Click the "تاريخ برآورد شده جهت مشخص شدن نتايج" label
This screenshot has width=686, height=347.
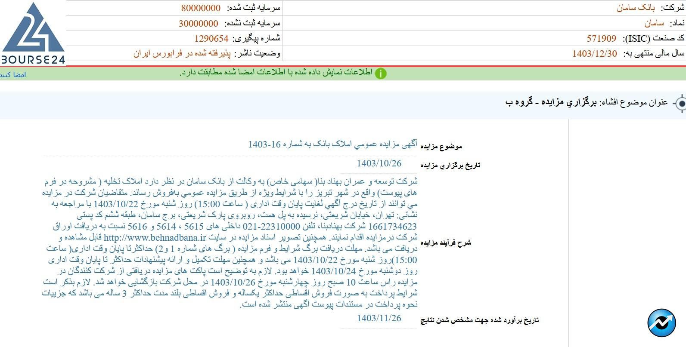(x=480, y=320)
